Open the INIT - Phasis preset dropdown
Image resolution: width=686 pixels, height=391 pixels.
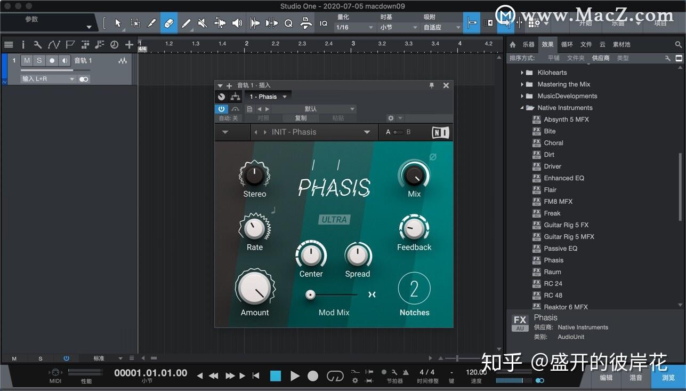point(367,132)
